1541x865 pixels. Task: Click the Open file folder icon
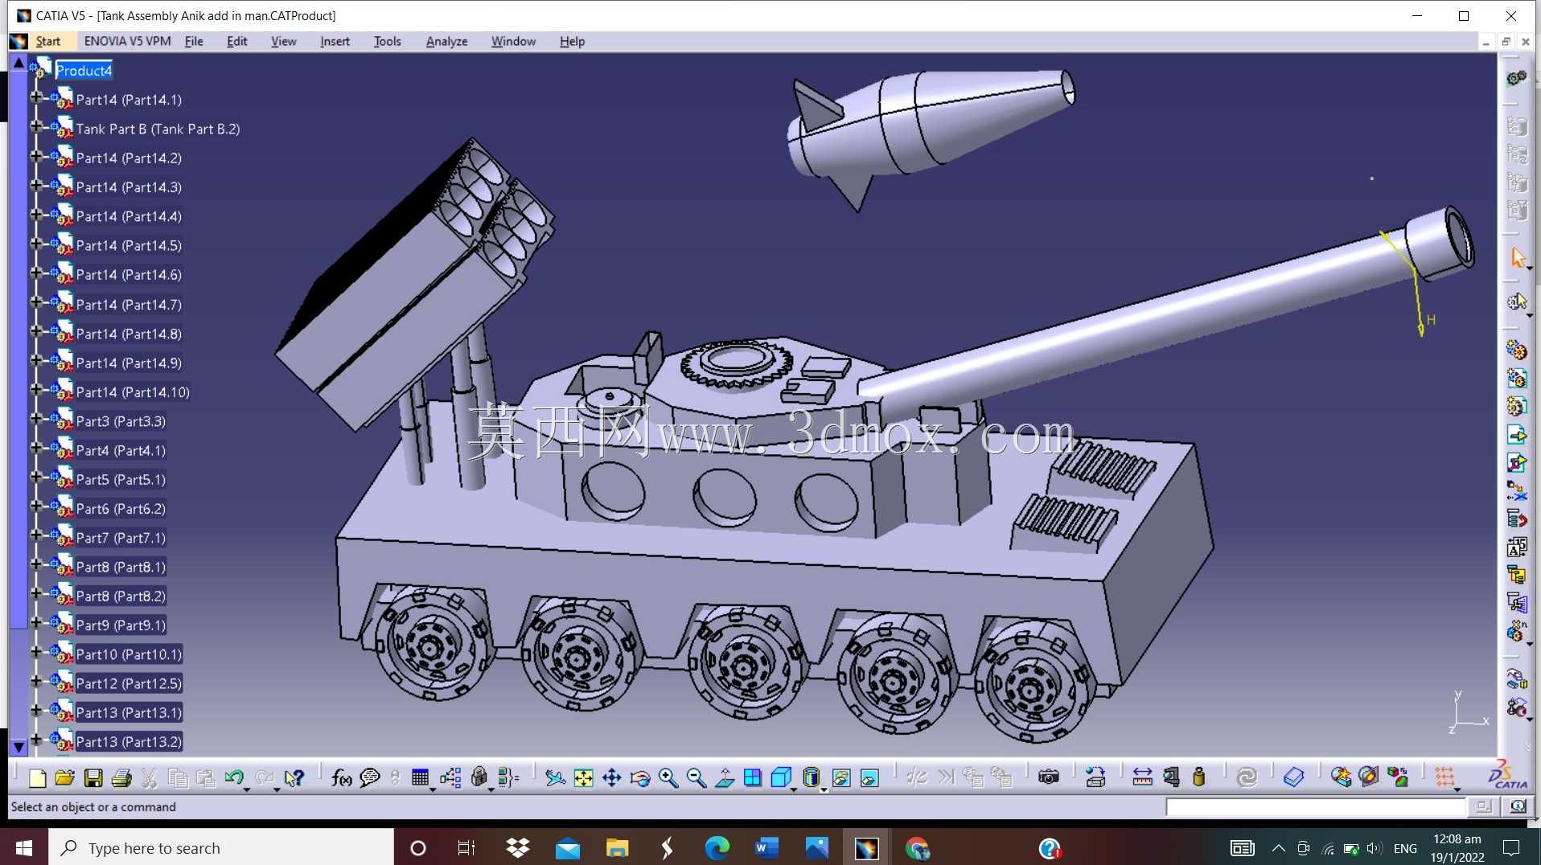(65, 777)
